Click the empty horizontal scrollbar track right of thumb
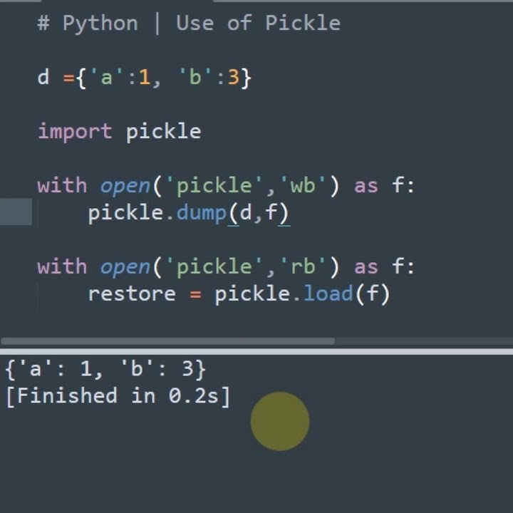The image size is (513, 513). click(x=424, y=341)
